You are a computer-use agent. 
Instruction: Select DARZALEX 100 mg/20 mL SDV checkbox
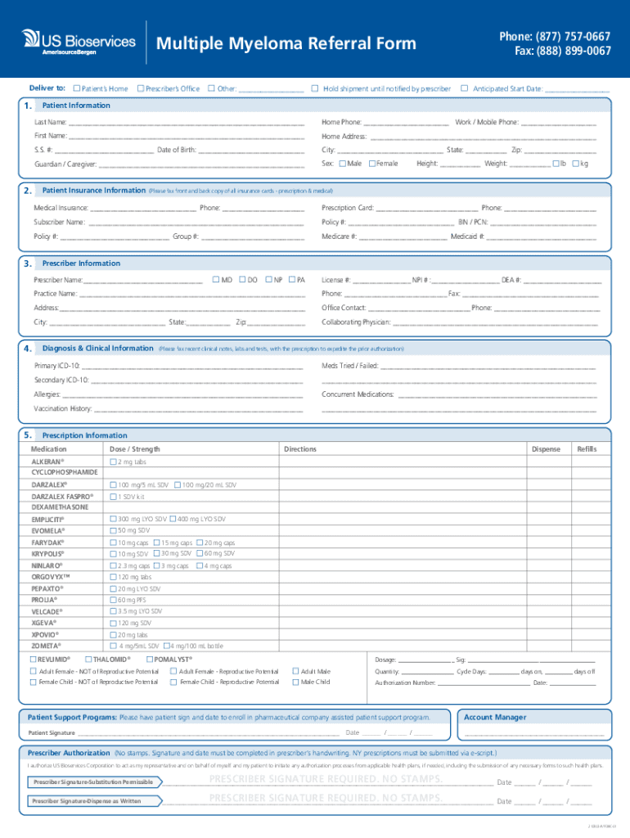pos(177,485)
